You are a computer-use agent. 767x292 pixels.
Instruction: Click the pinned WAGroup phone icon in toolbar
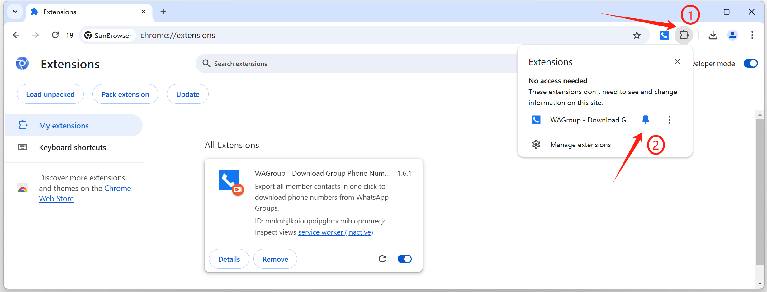click(x=664, y=35)
